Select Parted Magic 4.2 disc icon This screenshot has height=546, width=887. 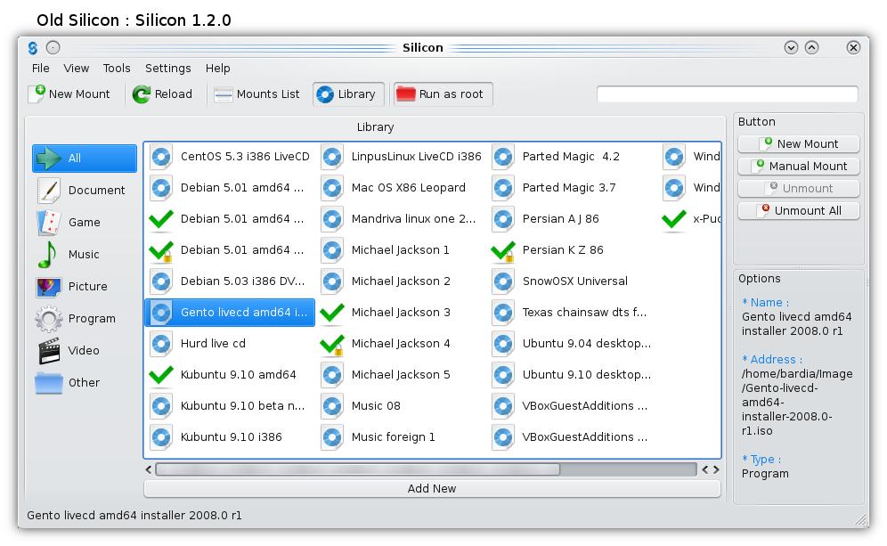[503, 157]
